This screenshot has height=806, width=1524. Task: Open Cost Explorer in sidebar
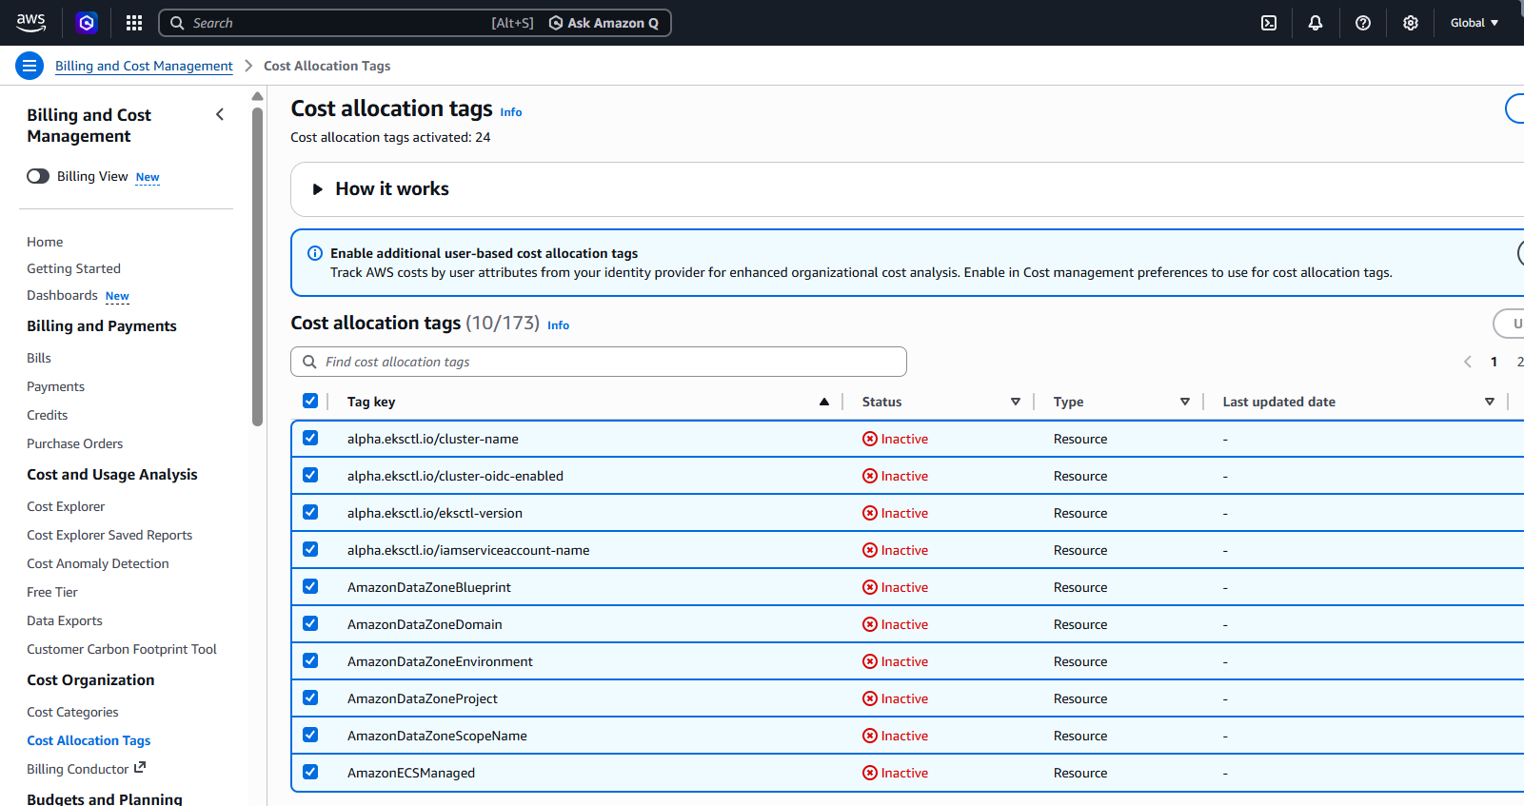(x=66, y=506)
